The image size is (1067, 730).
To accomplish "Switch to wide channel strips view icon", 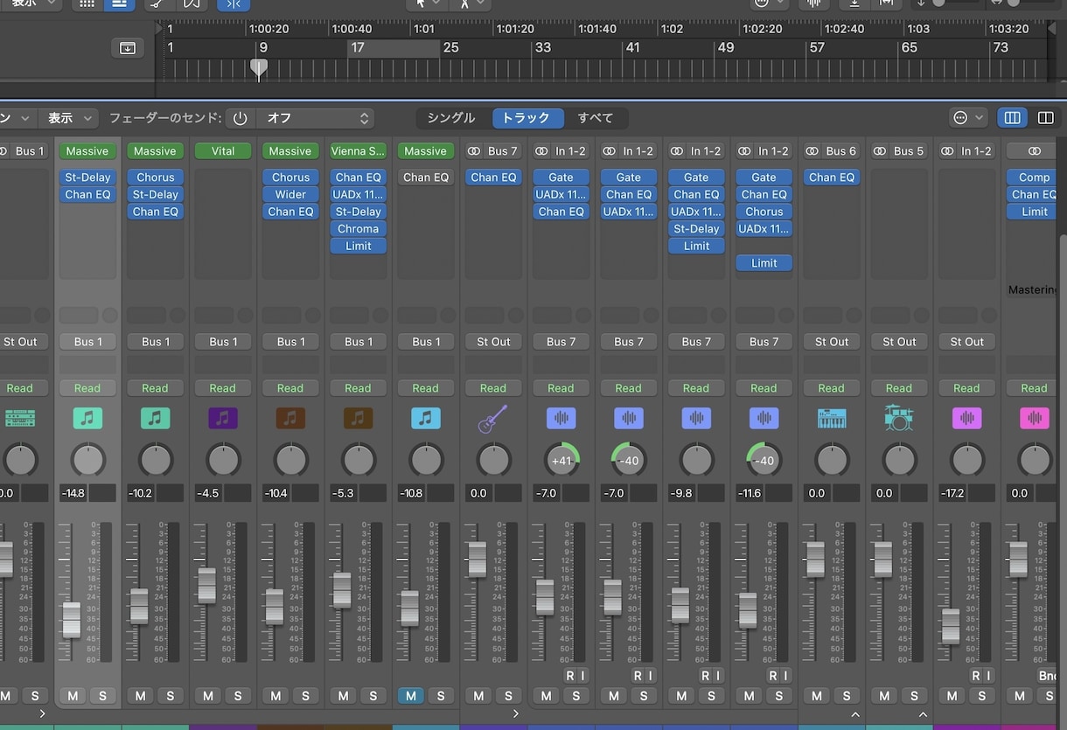I will click(1045, 118).
